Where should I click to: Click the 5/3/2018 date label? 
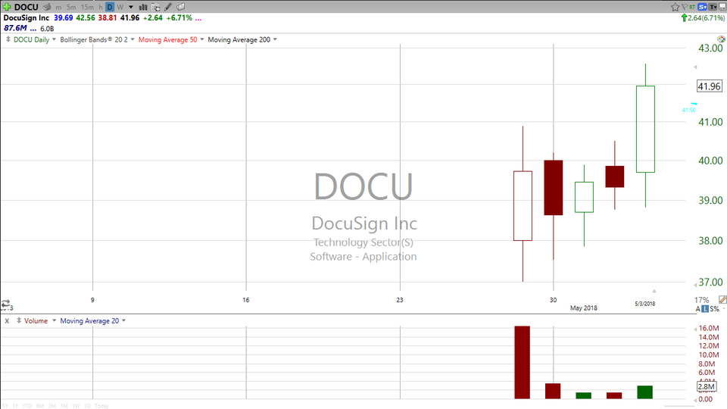[645, 304]
